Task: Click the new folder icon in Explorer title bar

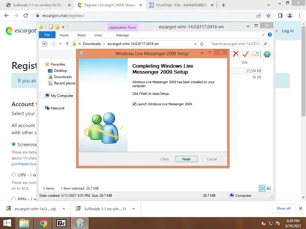Action: [57, 27]
